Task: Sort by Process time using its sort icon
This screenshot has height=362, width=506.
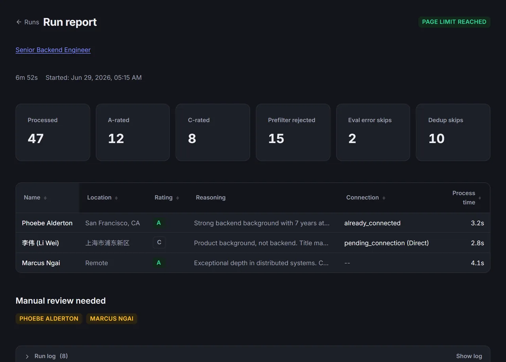Action: click(x=480, y=198)
